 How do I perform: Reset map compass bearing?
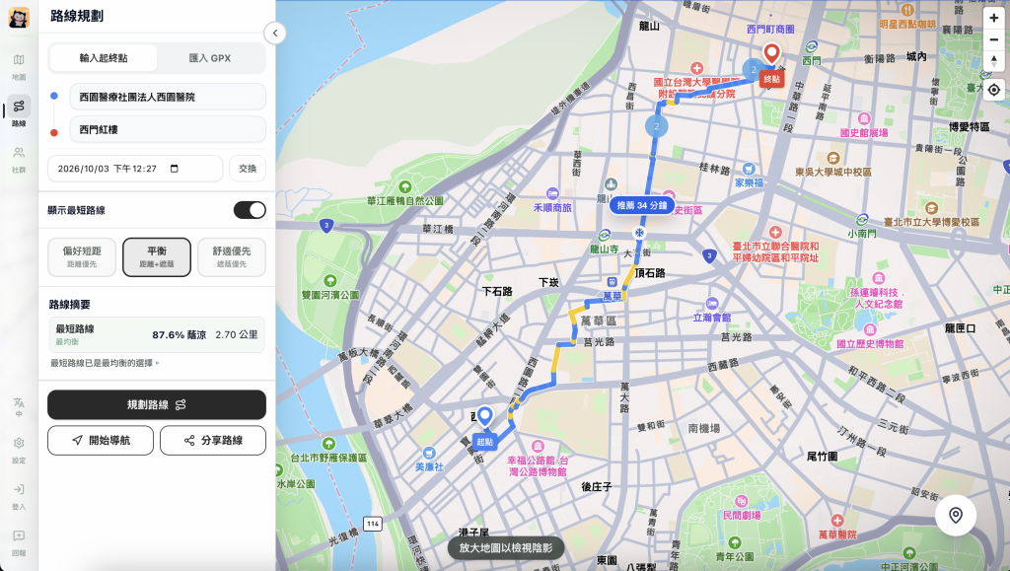click(x=994, y=60)
